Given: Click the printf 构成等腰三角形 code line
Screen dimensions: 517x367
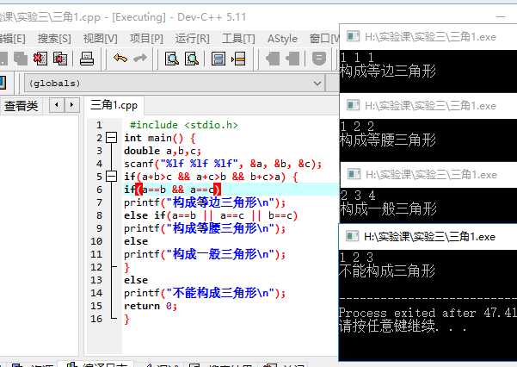Looking at the screenshot, I should (205, 228).
